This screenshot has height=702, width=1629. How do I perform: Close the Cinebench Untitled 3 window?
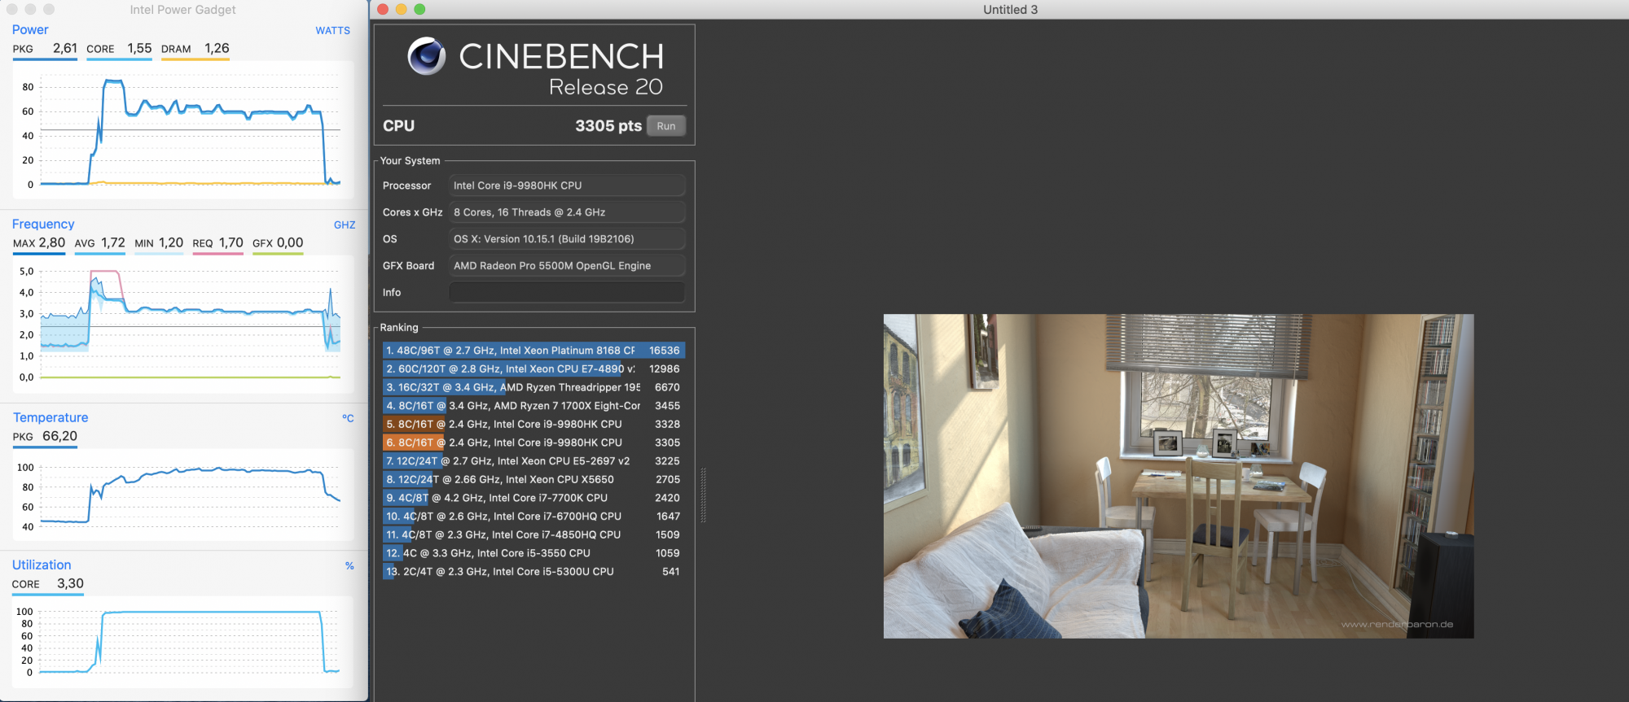[x=383, y=9]
